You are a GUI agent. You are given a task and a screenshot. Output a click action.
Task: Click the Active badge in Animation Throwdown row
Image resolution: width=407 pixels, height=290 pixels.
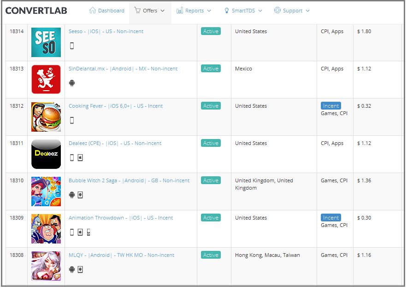211,218
